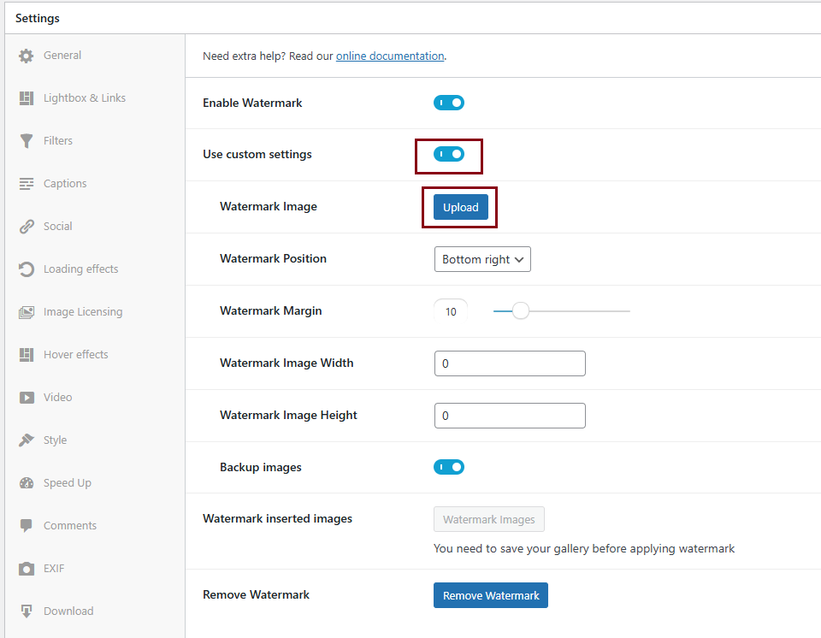The height and width of the screenshot is (638, 821).
Task: Turn off Use custom settings toggle
Action: [449, 154]
